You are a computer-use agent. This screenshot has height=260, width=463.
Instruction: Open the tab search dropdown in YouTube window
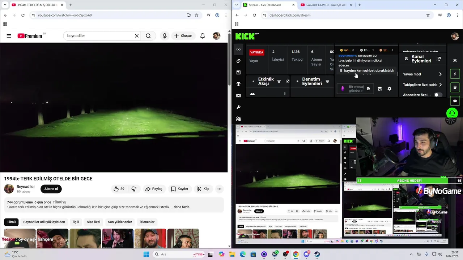pyautogui.click(x=5, y=5)
